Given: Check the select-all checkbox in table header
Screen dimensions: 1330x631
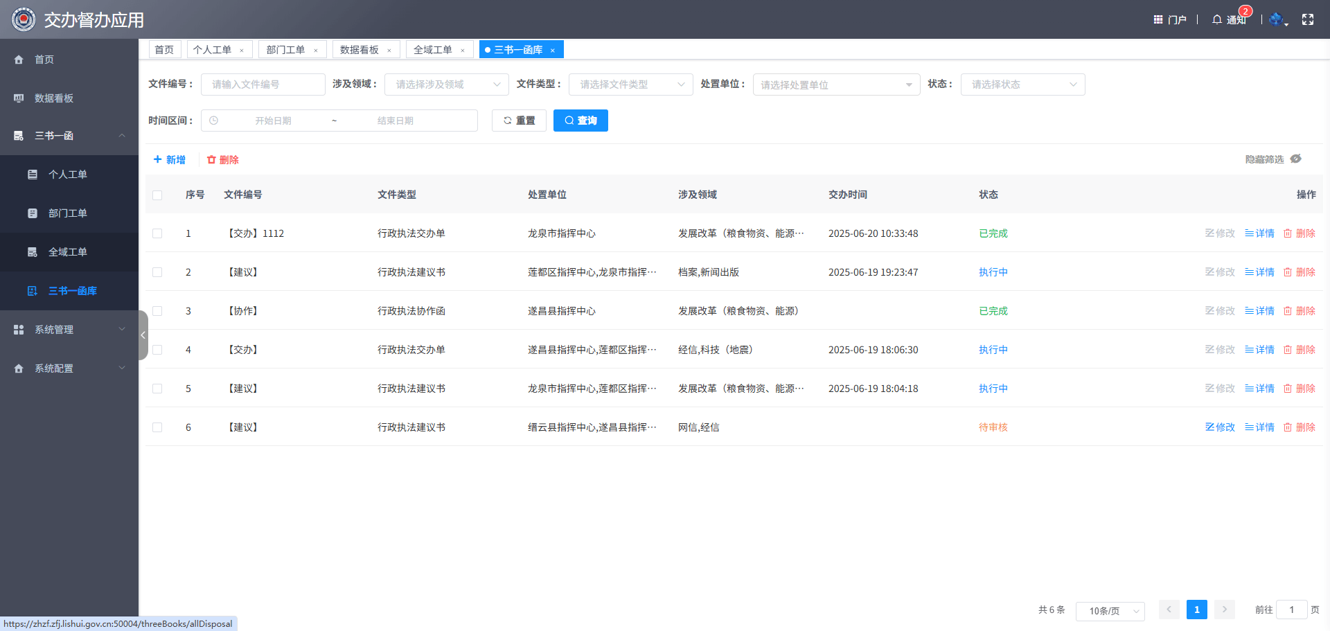Looking at the screenshot, I should pos(157,195).
